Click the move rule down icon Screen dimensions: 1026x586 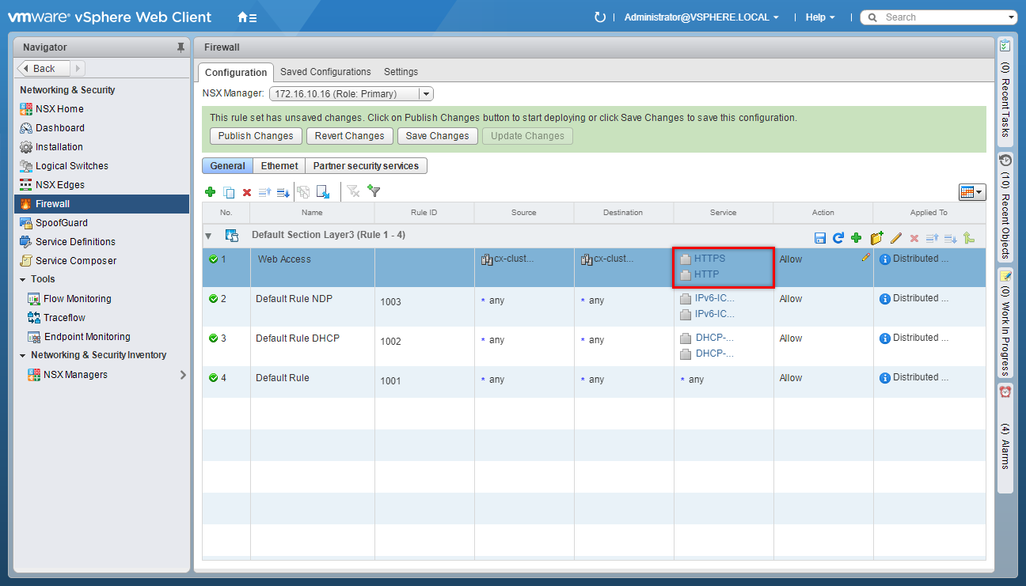tap(283, 192)
